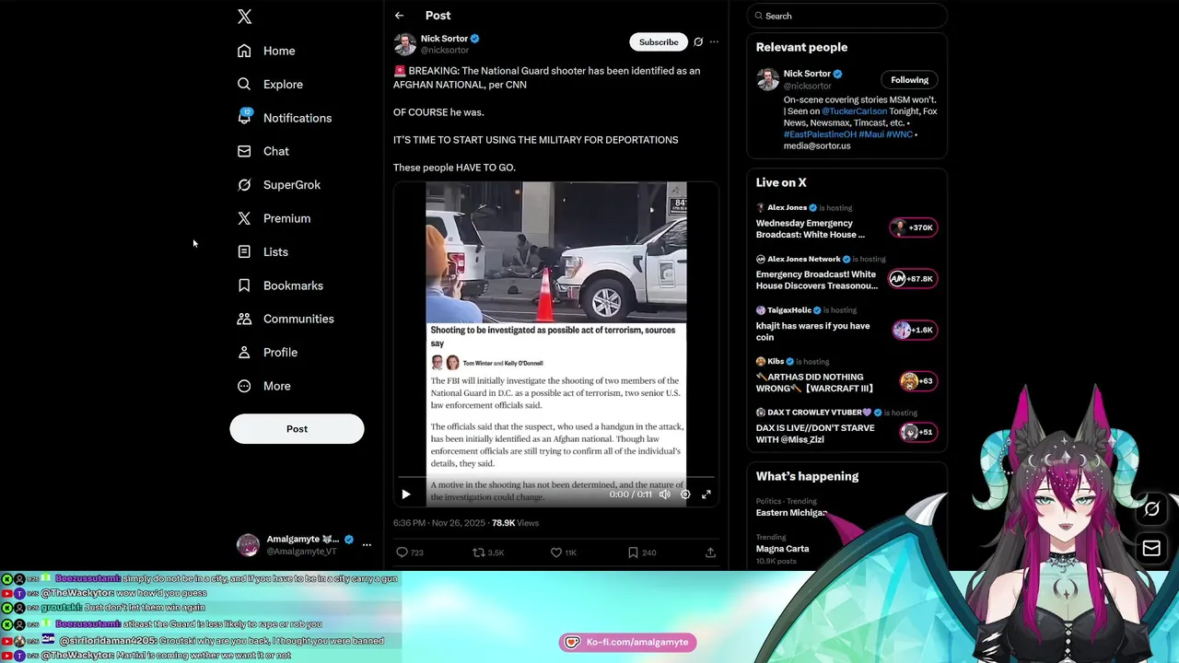Image resolution: width=1179 pixels, height=663 pixels.
Task: Click the Following button for Nick Sortor
Action: (909, 80)
